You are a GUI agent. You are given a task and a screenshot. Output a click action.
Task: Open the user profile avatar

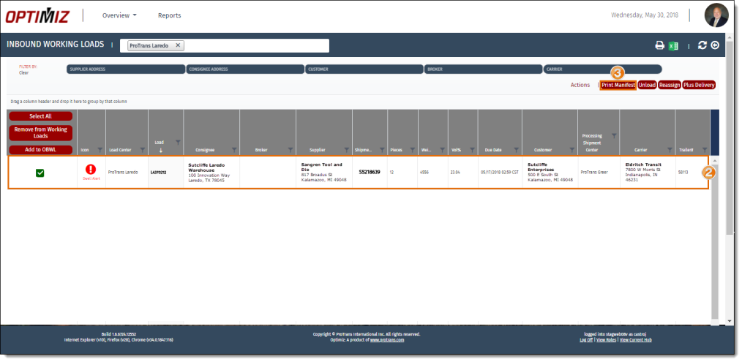coord(716,15)
